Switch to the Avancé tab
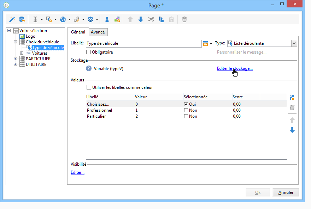The height and width of the screenshot is (209, 311). [x=98, y=32]
